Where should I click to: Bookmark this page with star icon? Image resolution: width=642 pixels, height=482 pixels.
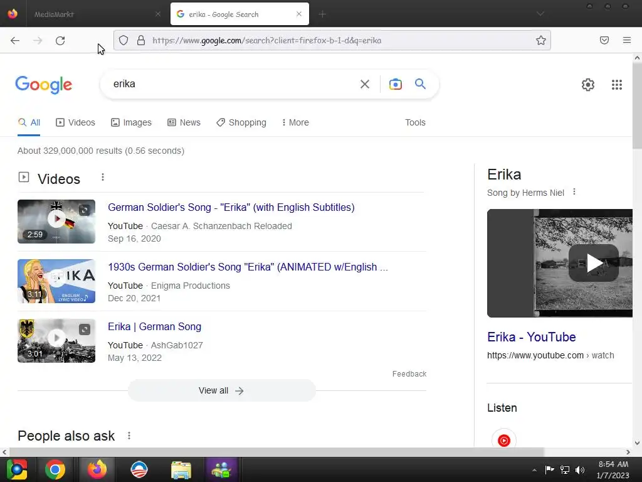pos(541,40)
